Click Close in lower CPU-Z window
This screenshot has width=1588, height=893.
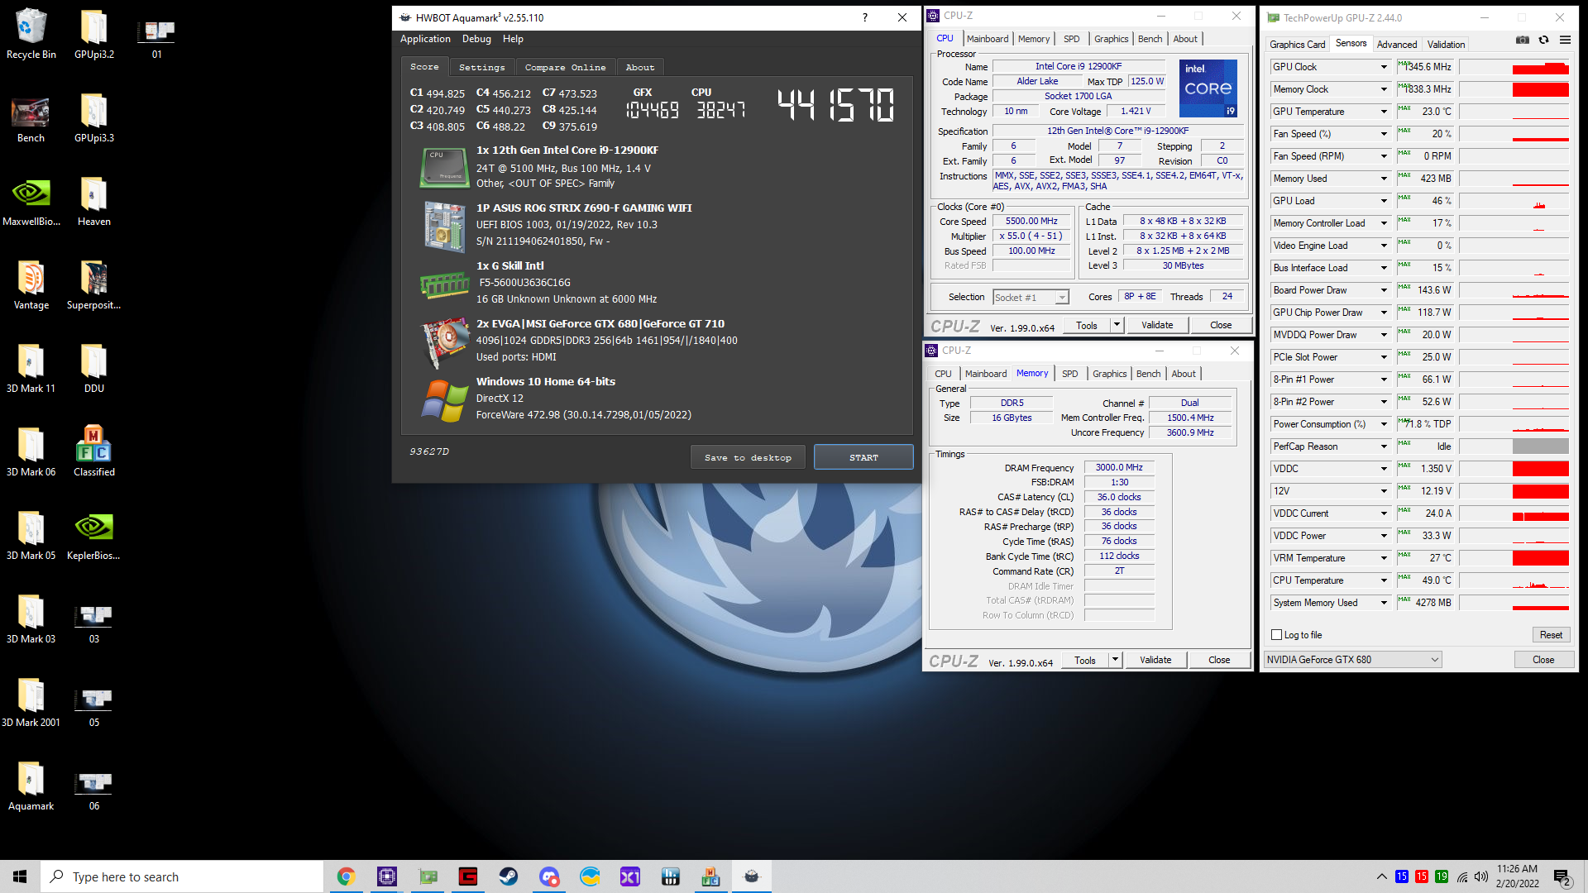(1219, 660)
